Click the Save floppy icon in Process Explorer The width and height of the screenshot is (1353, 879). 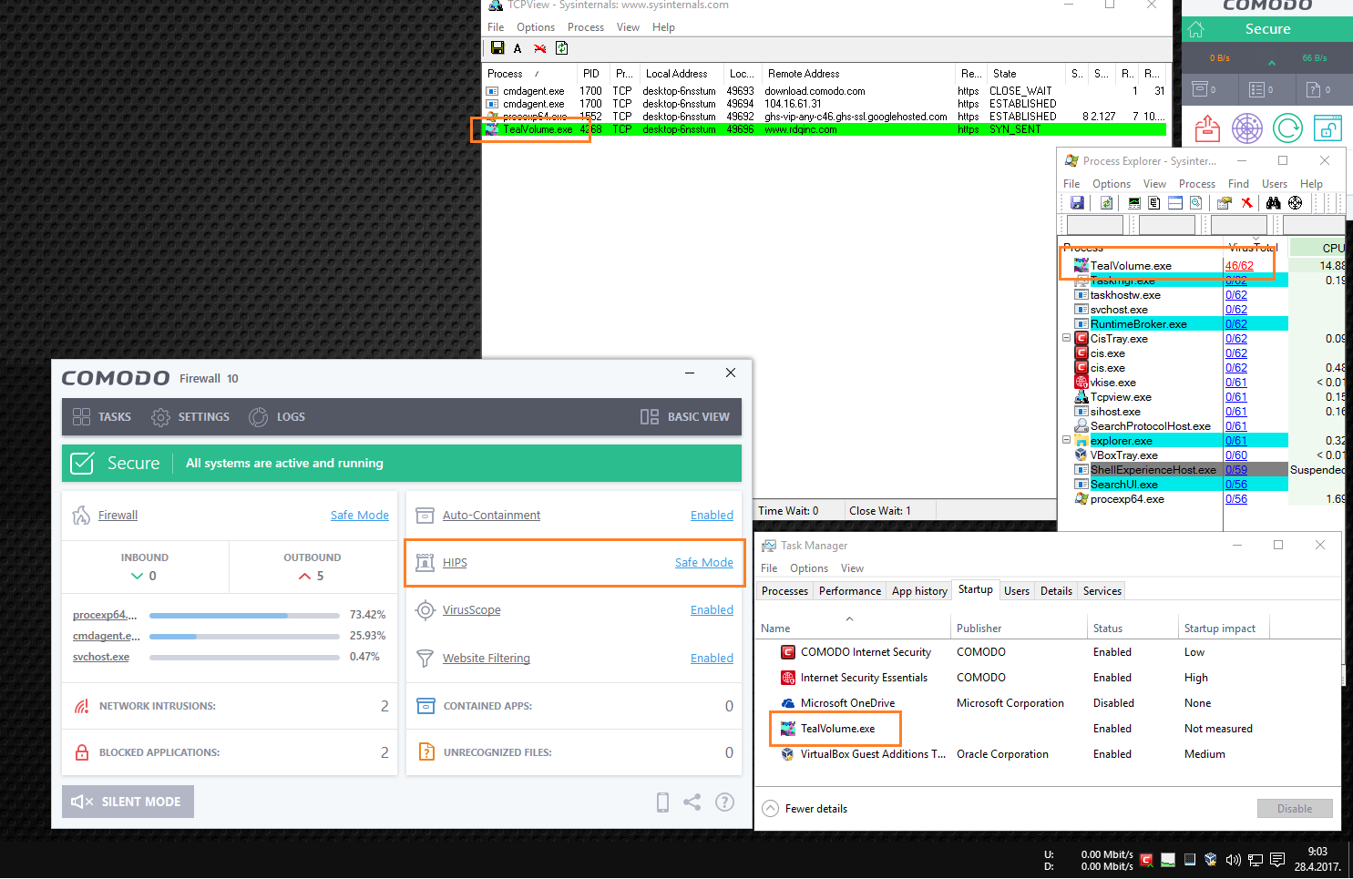pos(1077,203)
